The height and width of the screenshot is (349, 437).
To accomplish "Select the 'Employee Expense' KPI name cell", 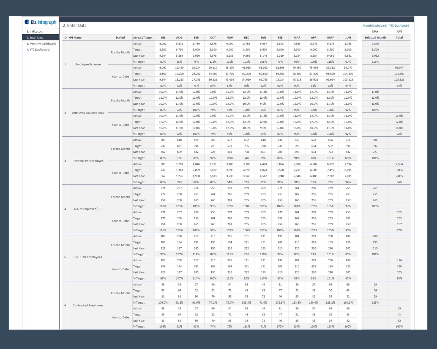I will coord(88,64).
